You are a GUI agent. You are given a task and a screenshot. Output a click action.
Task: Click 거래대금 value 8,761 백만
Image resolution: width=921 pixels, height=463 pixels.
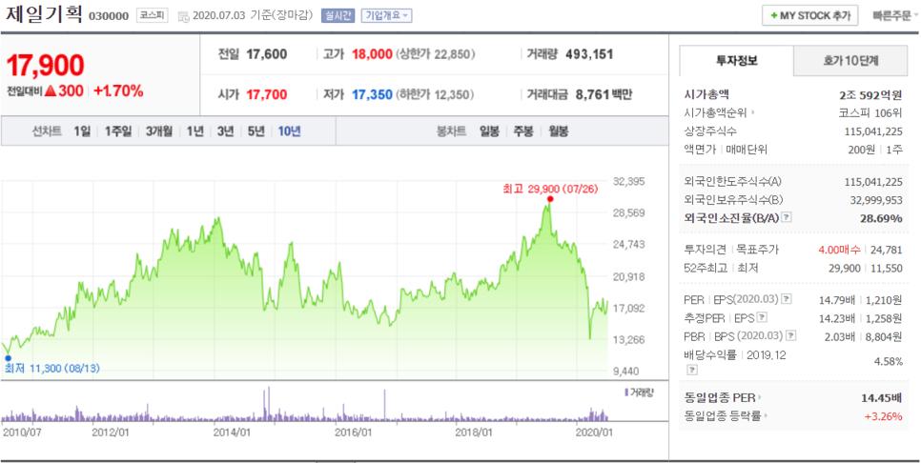point(604,94)
